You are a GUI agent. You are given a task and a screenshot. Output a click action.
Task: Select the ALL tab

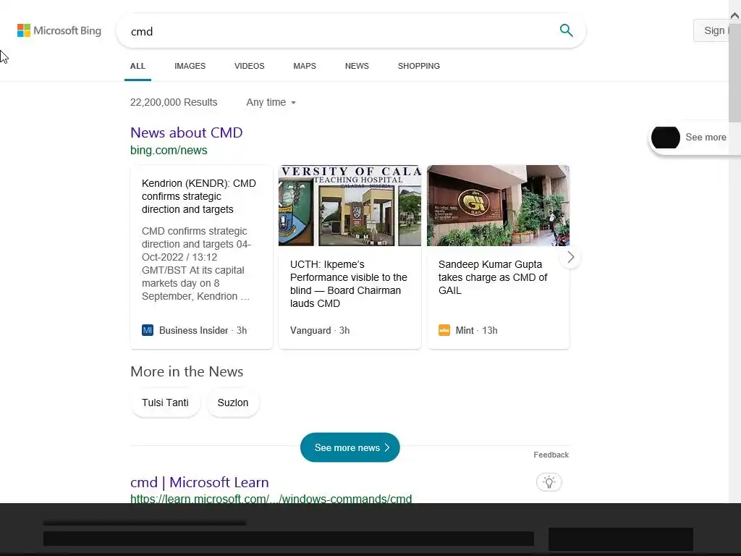[x=137, y=66]
